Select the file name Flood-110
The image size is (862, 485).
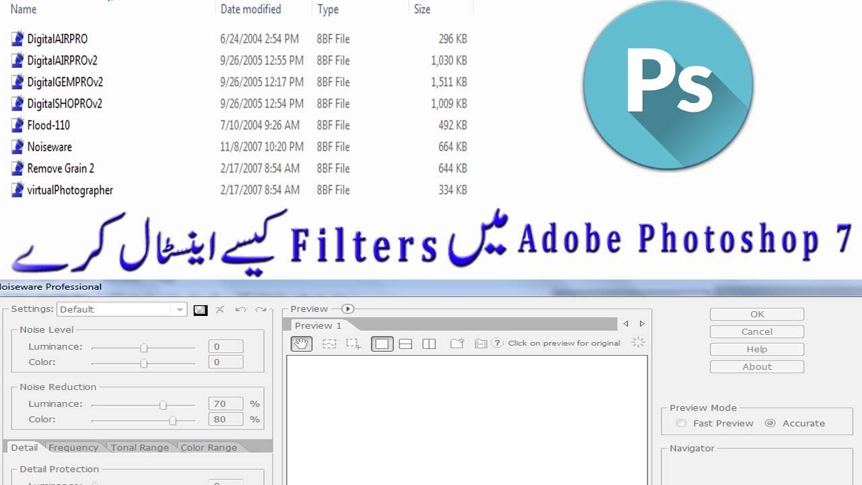pyautogui.click(x=48, y=125)
